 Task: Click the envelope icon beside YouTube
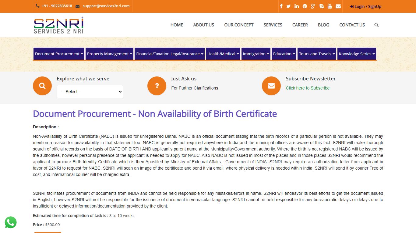point(338,6)
